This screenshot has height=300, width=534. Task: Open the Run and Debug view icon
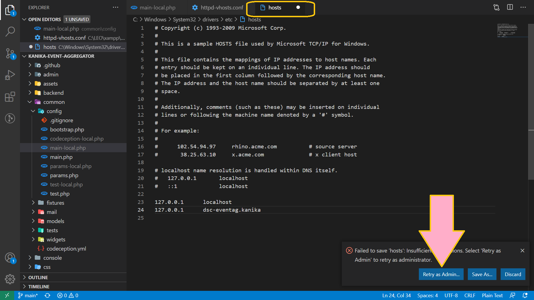(x=10, y=75)
